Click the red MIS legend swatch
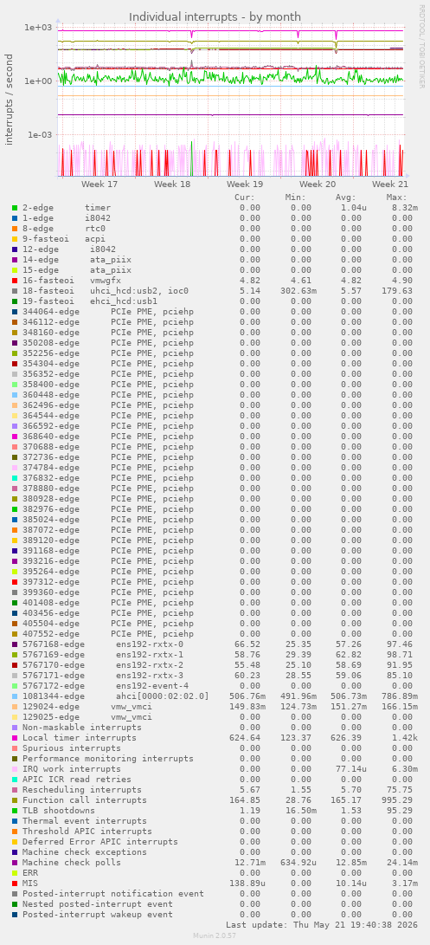Viewport: 430px width, 945px height. tap(15, 884)
